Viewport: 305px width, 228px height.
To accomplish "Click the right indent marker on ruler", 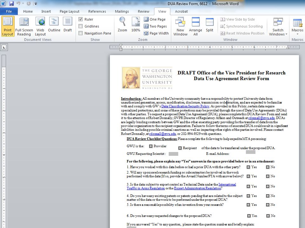I will pos(288,47).
